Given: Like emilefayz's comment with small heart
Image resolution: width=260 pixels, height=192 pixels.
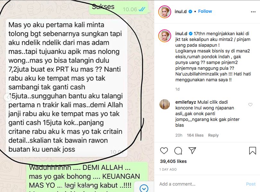Looking at the screenshot, I should [x=250, y=105].
